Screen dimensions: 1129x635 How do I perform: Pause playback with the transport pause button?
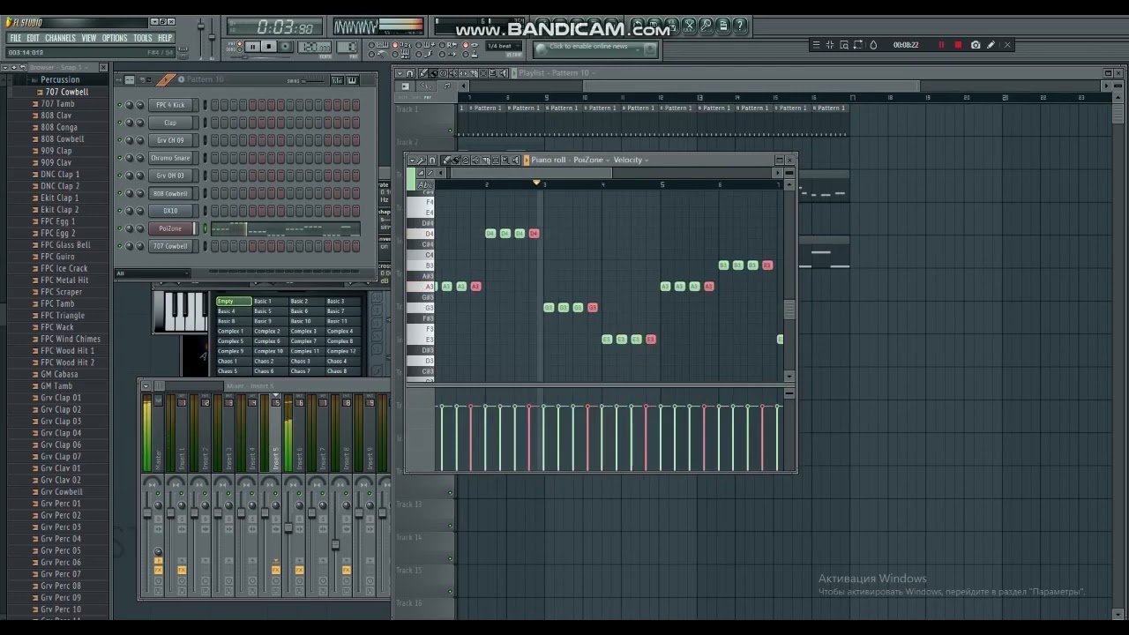pyautogui.click(x=253, y=47)
